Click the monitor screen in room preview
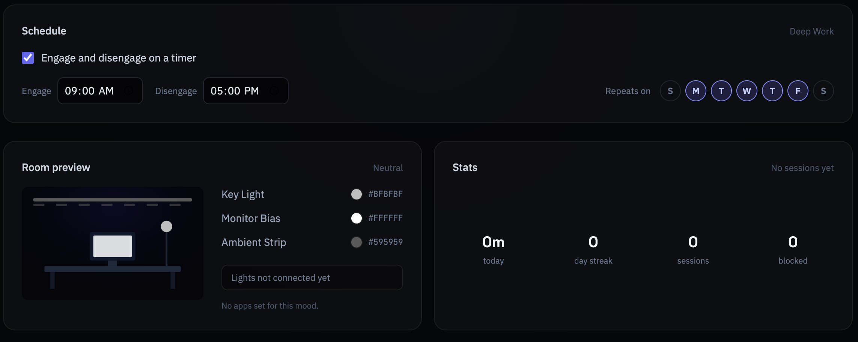 (x=113, y=246)
